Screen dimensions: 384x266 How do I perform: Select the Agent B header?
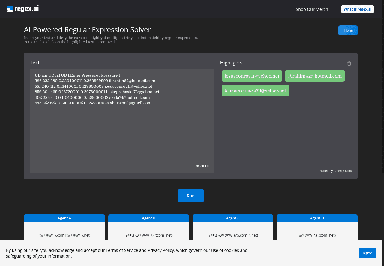click(x=148, y=218)
